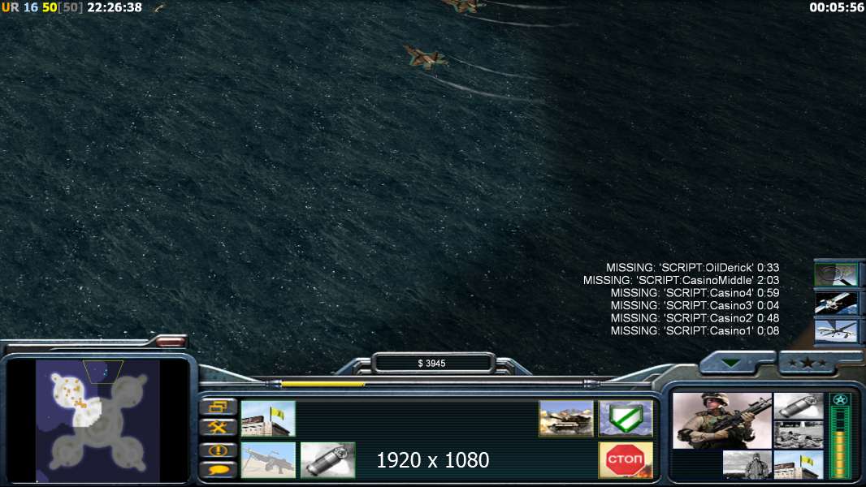866x487 pixels.
Task: Click 'SCRIPT:Casino3' 0:04 timer text
Action: tap(695, 305)
